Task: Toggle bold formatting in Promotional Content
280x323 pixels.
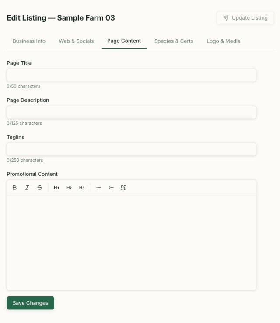Action: pyautogui.click(x=14, y=187)
